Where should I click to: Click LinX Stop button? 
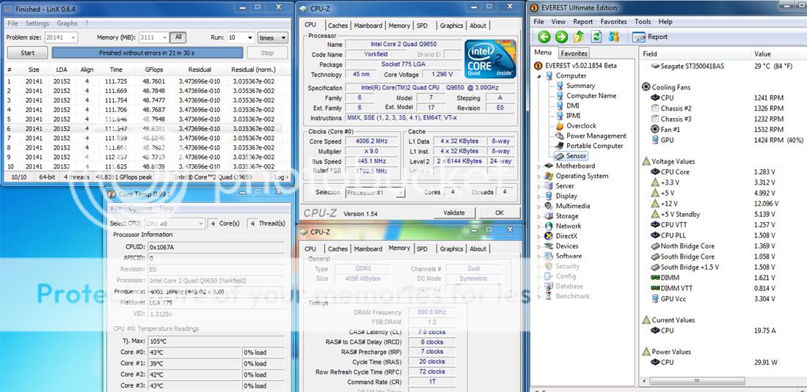(267, 53)
